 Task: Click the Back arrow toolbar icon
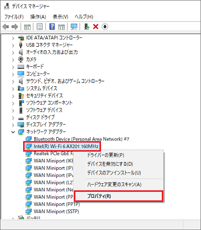coord(6,27)
